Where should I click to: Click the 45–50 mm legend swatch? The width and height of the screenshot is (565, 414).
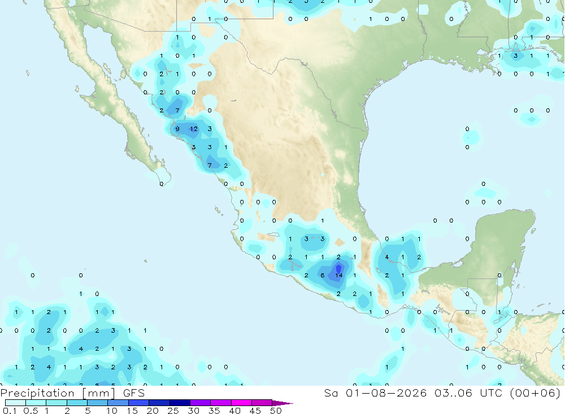coord(262,403)
